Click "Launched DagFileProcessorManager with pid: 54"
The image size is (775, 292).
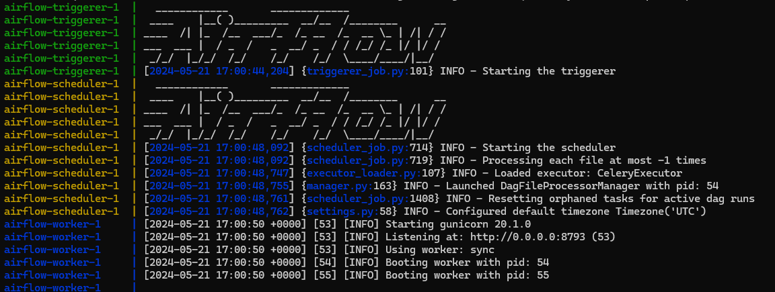582,186
